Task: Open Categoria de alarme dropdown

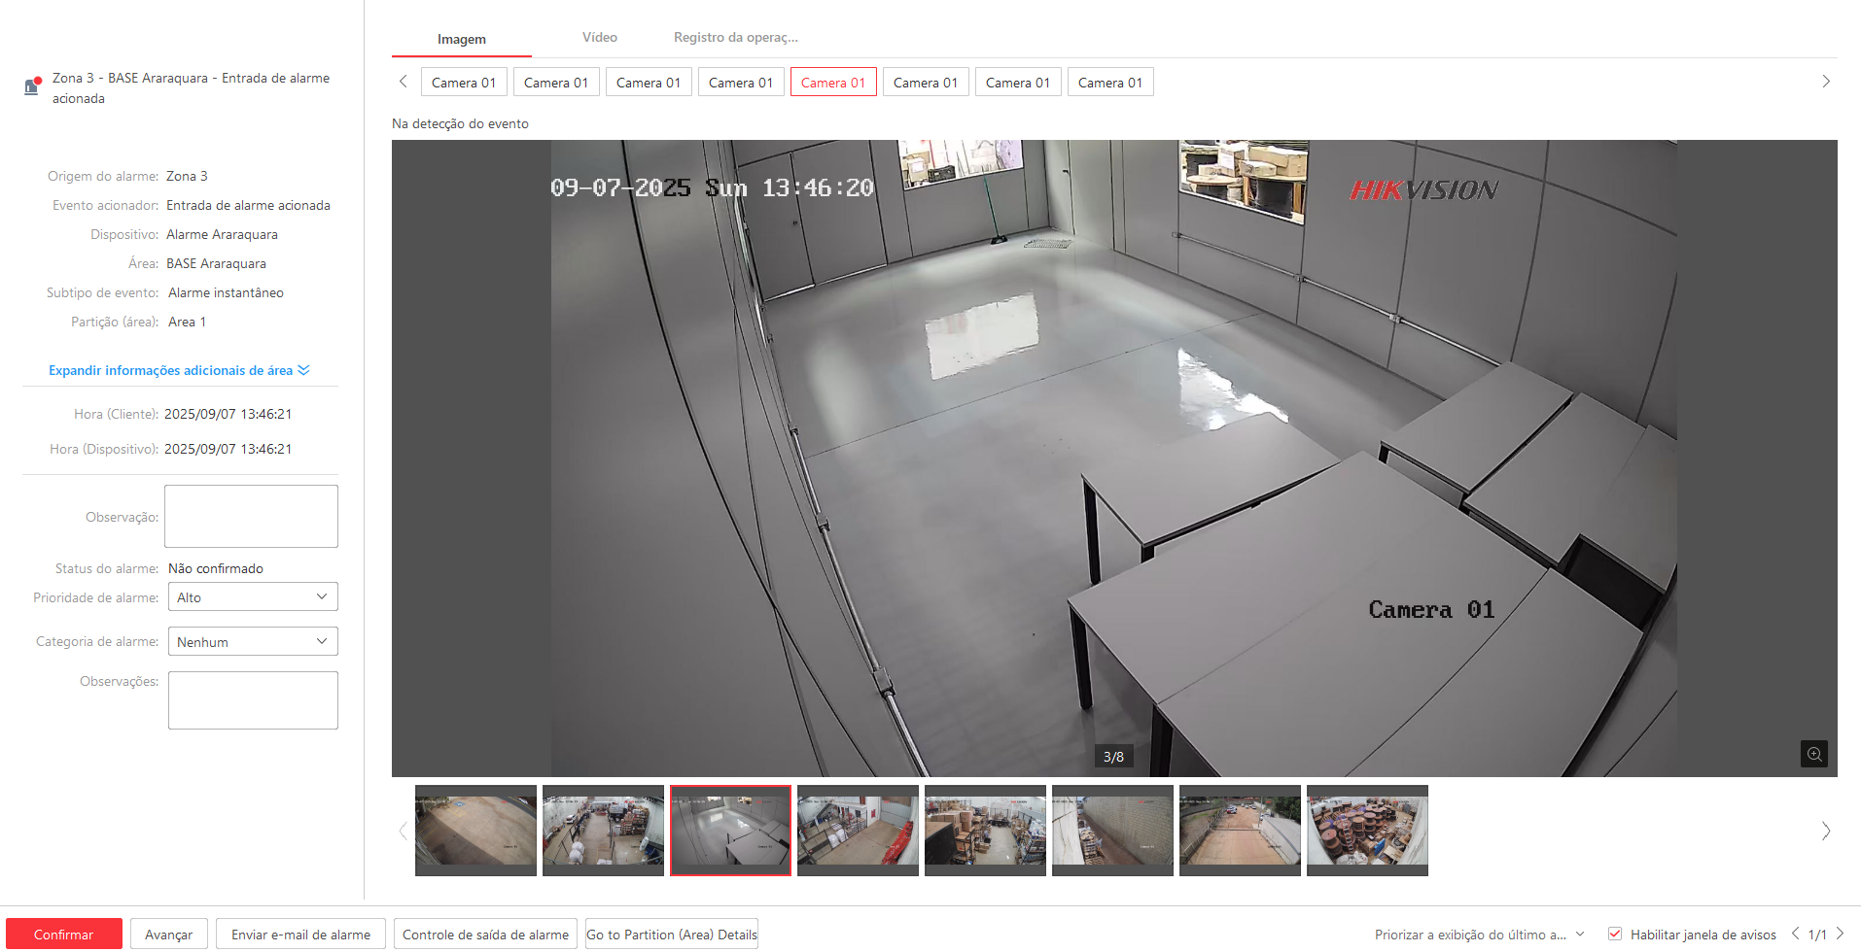Action: (x=253, y=641)
